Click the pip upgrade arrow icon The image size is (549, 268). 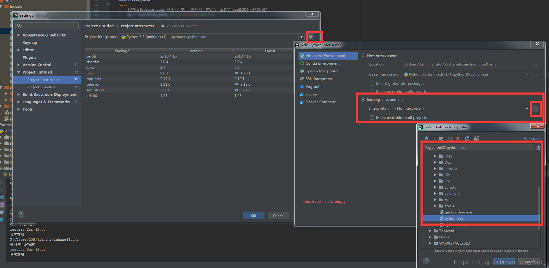pyautogui.click(x=237, y=73)
